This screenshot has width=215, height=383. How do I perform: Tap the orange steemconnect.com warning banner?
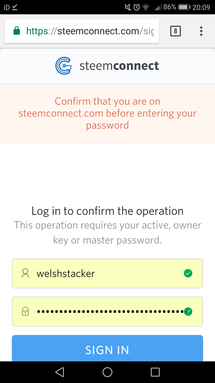tap(107, 113)
